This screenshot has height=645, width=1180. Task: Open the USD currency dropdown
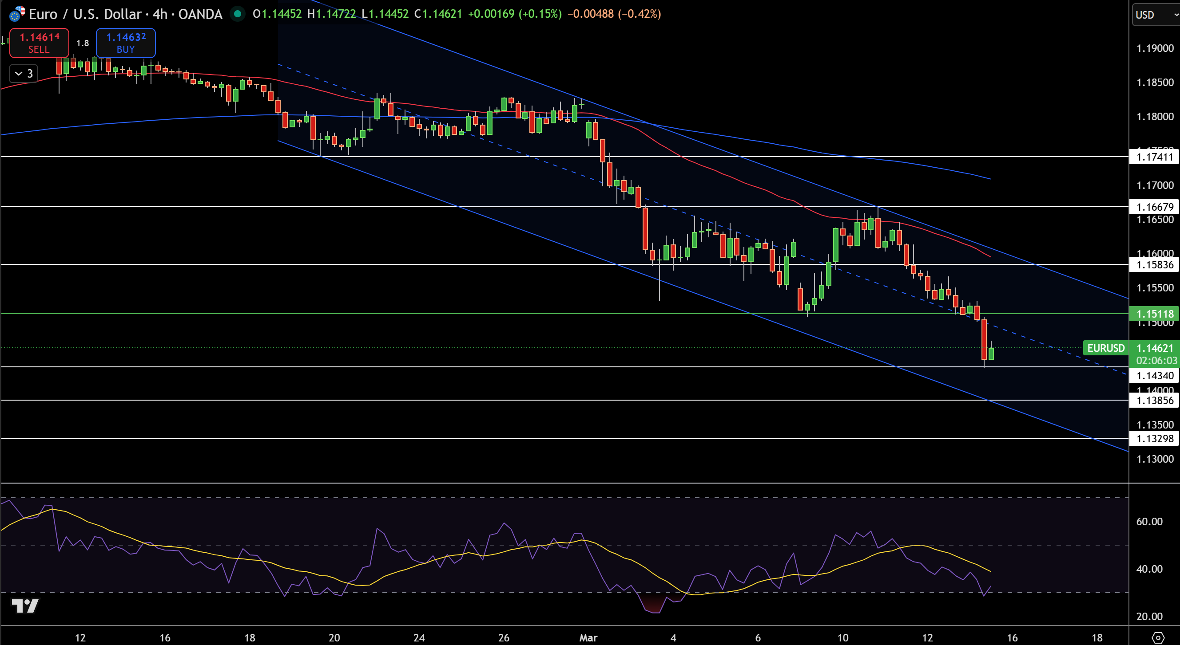[x=1156, y=15]
